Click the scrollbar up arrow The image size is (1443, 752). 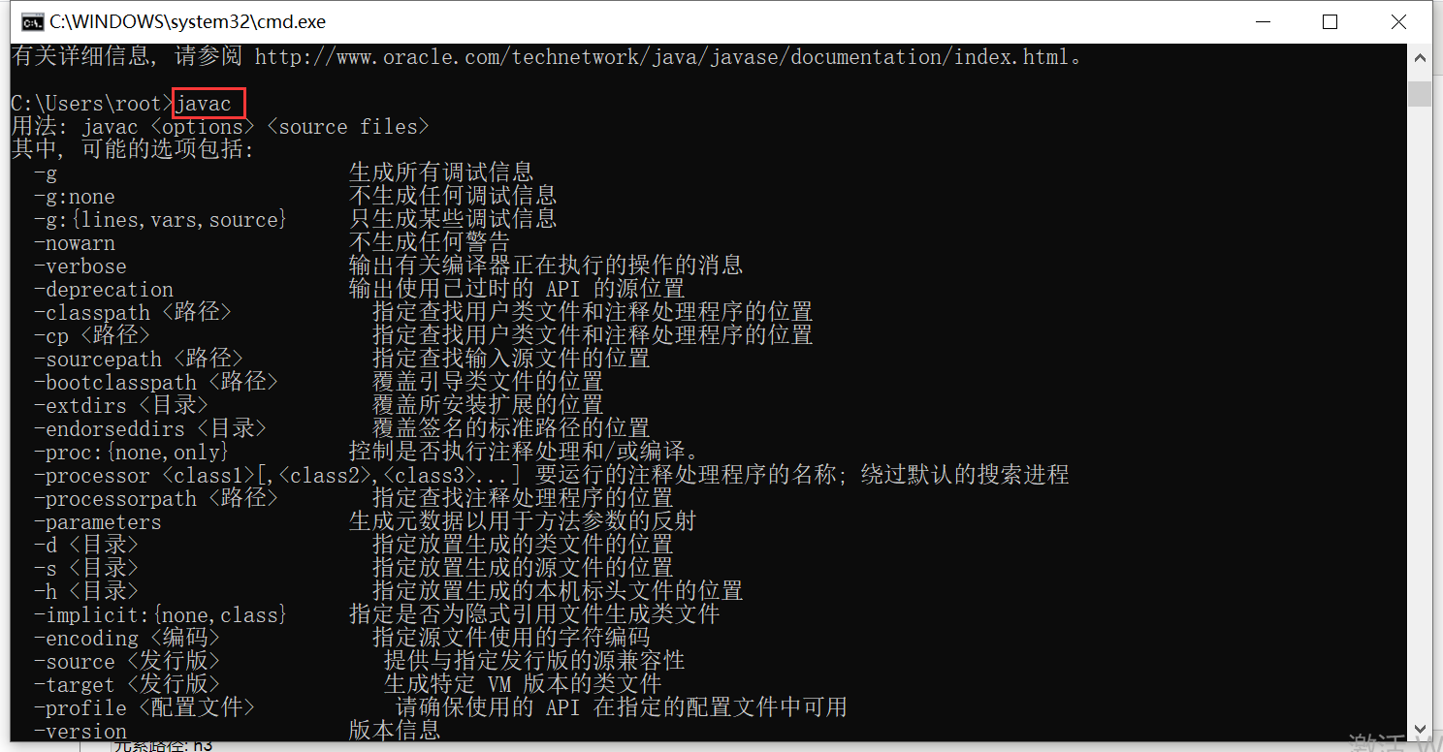point(1421,58)
